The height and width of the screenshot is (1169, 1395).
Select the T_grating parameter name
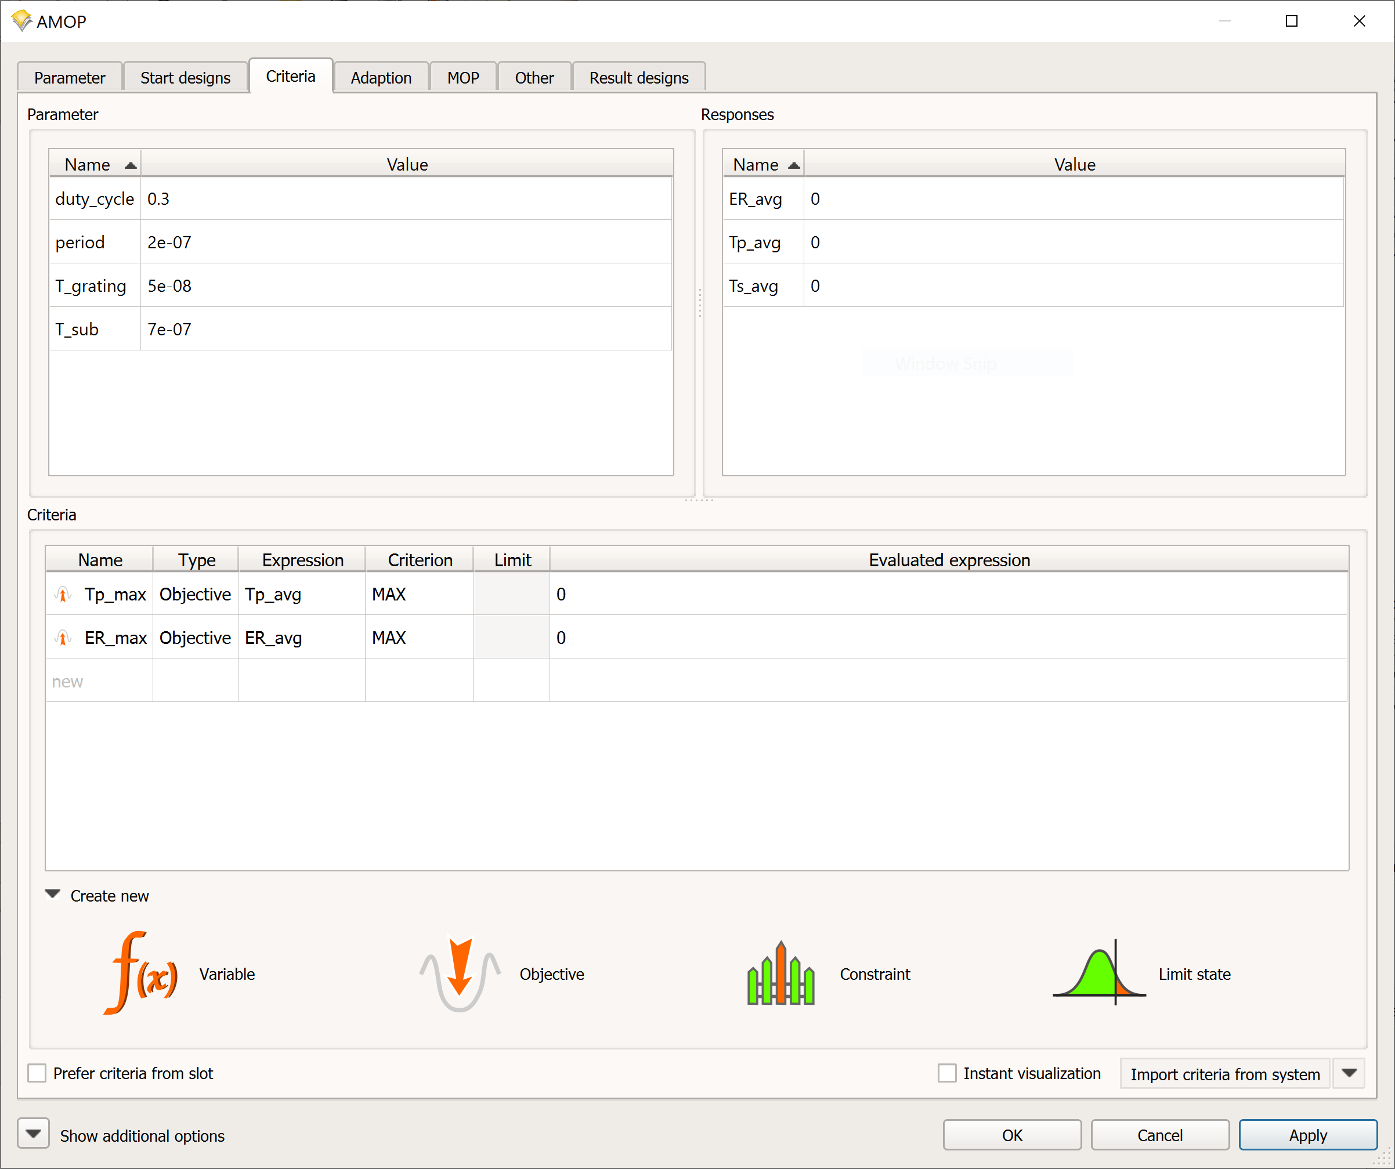click(x=91, y=286)
